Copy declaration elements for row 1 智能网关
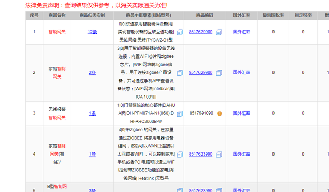Image resolution: width=329 pixels, height=192 pixels. pyautogui.click(x=180, y=32)
